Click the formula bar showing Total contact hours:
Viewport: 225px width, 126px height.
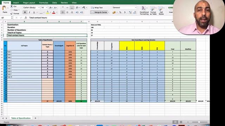click(x=101, y=18)
